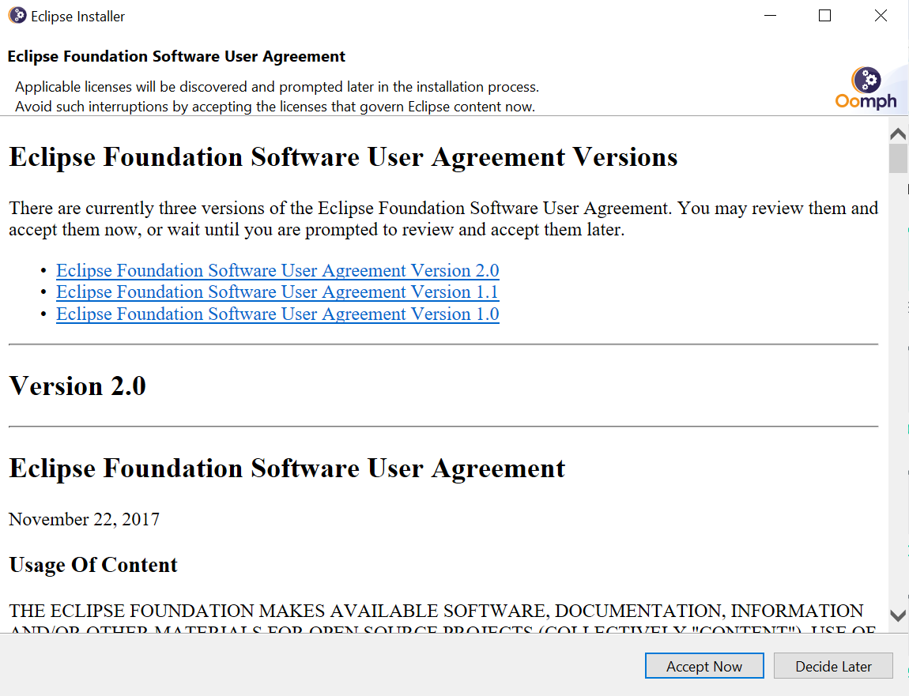Click the 'Eclipse Foundation Software User Agreement Versions' heading
Viewport: 909px width, 696px height.
(x=343, y=157)
